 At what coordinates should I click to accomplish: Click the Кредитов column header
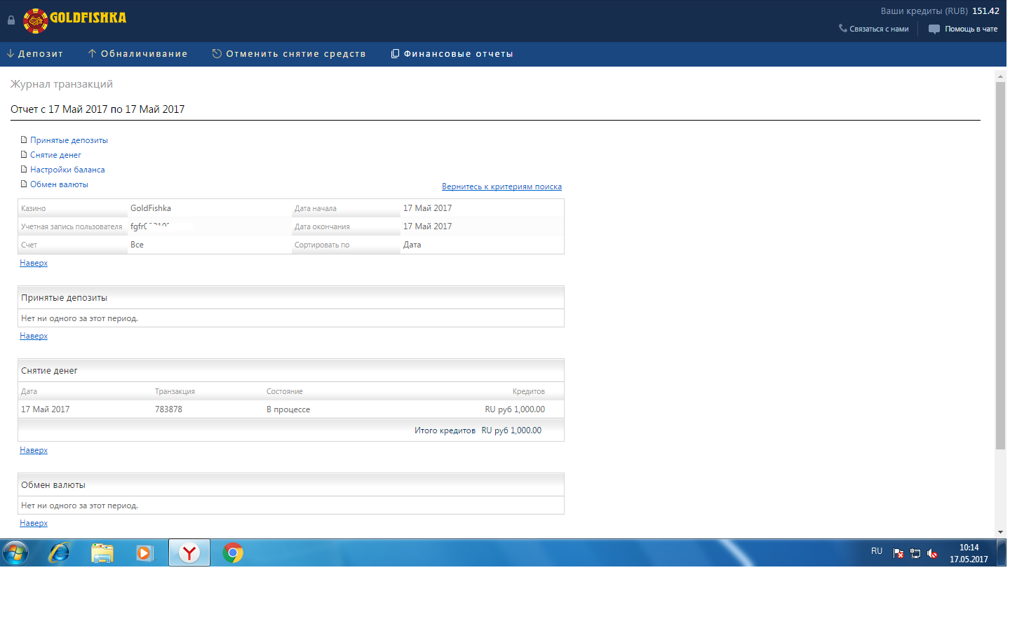pyautogui.click(x=529, y=391)
